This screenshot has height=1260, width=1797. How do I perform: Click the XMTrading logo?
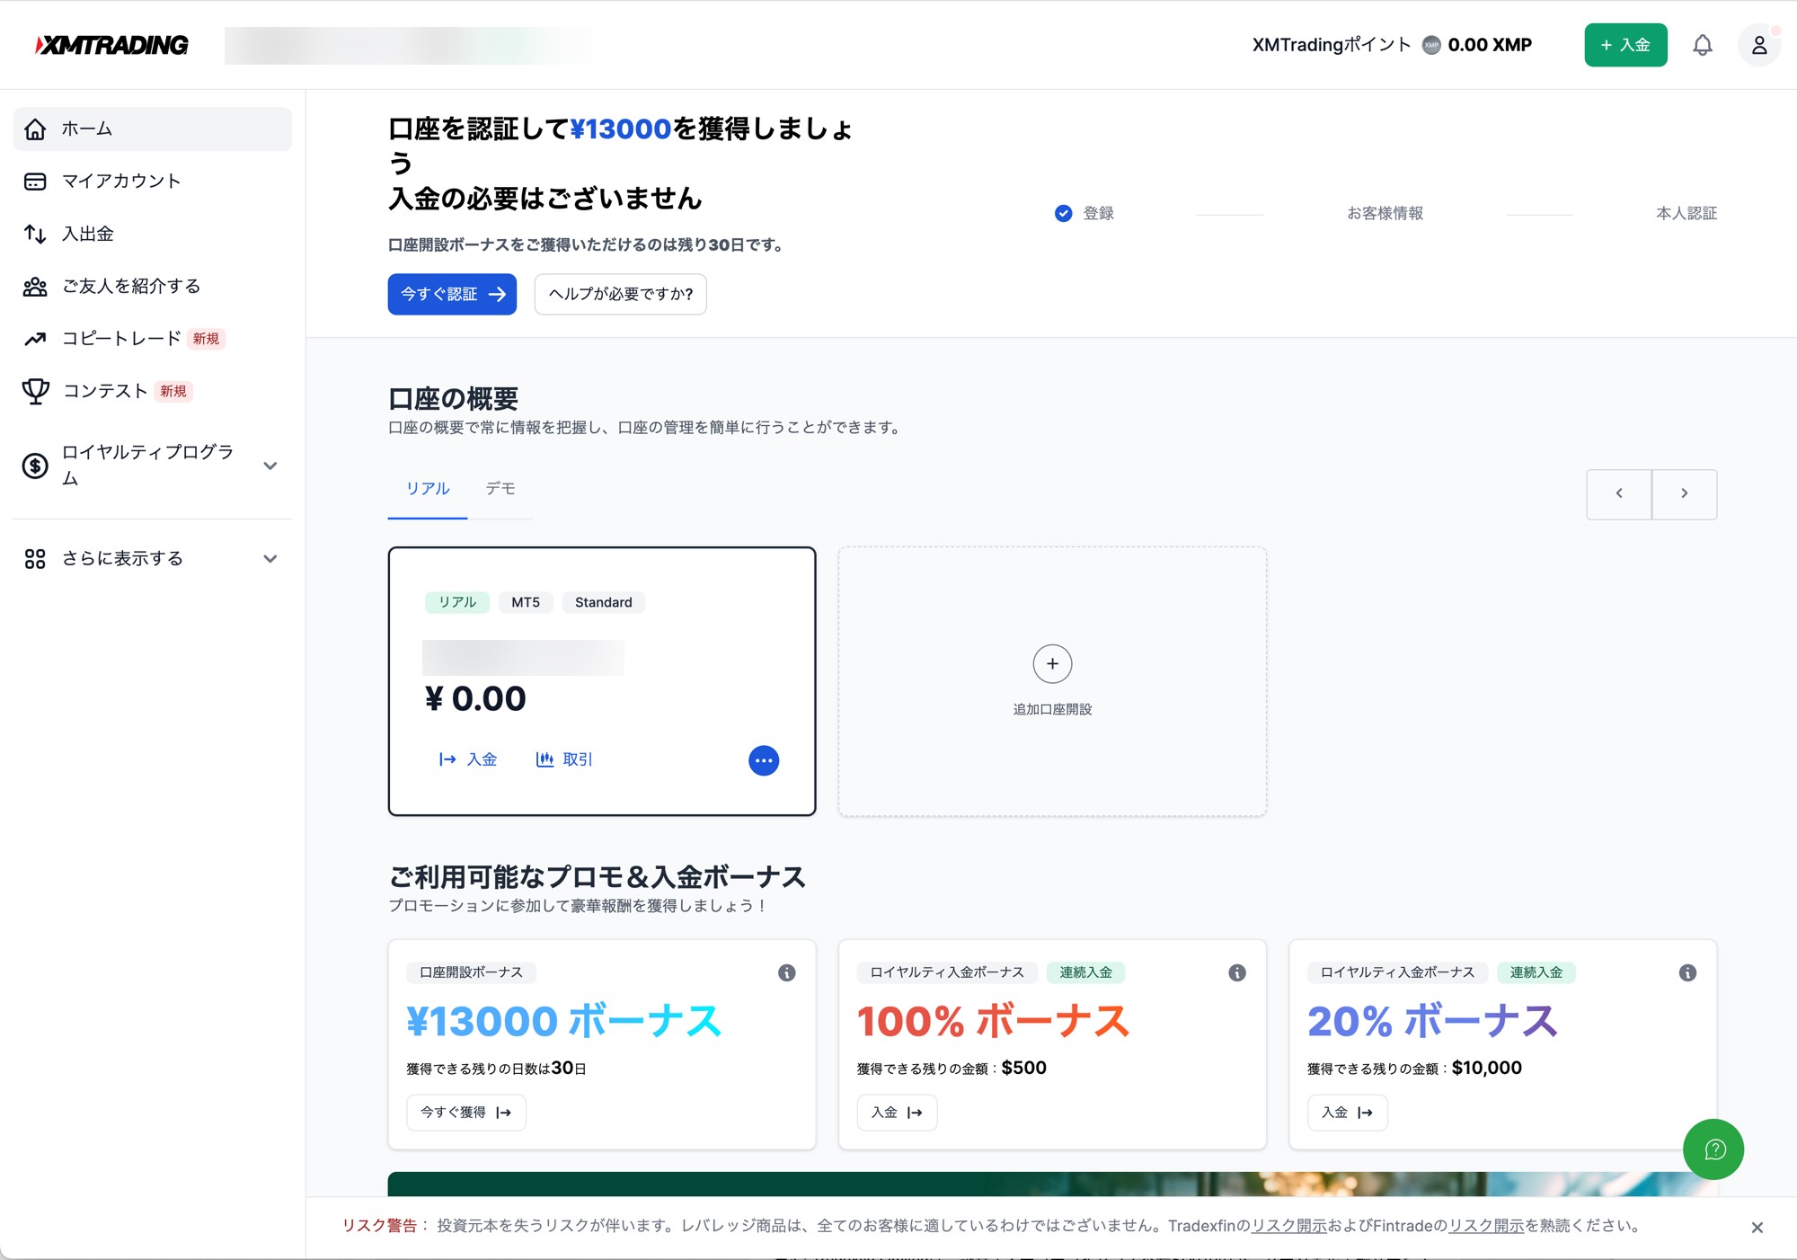click(111, 45)
